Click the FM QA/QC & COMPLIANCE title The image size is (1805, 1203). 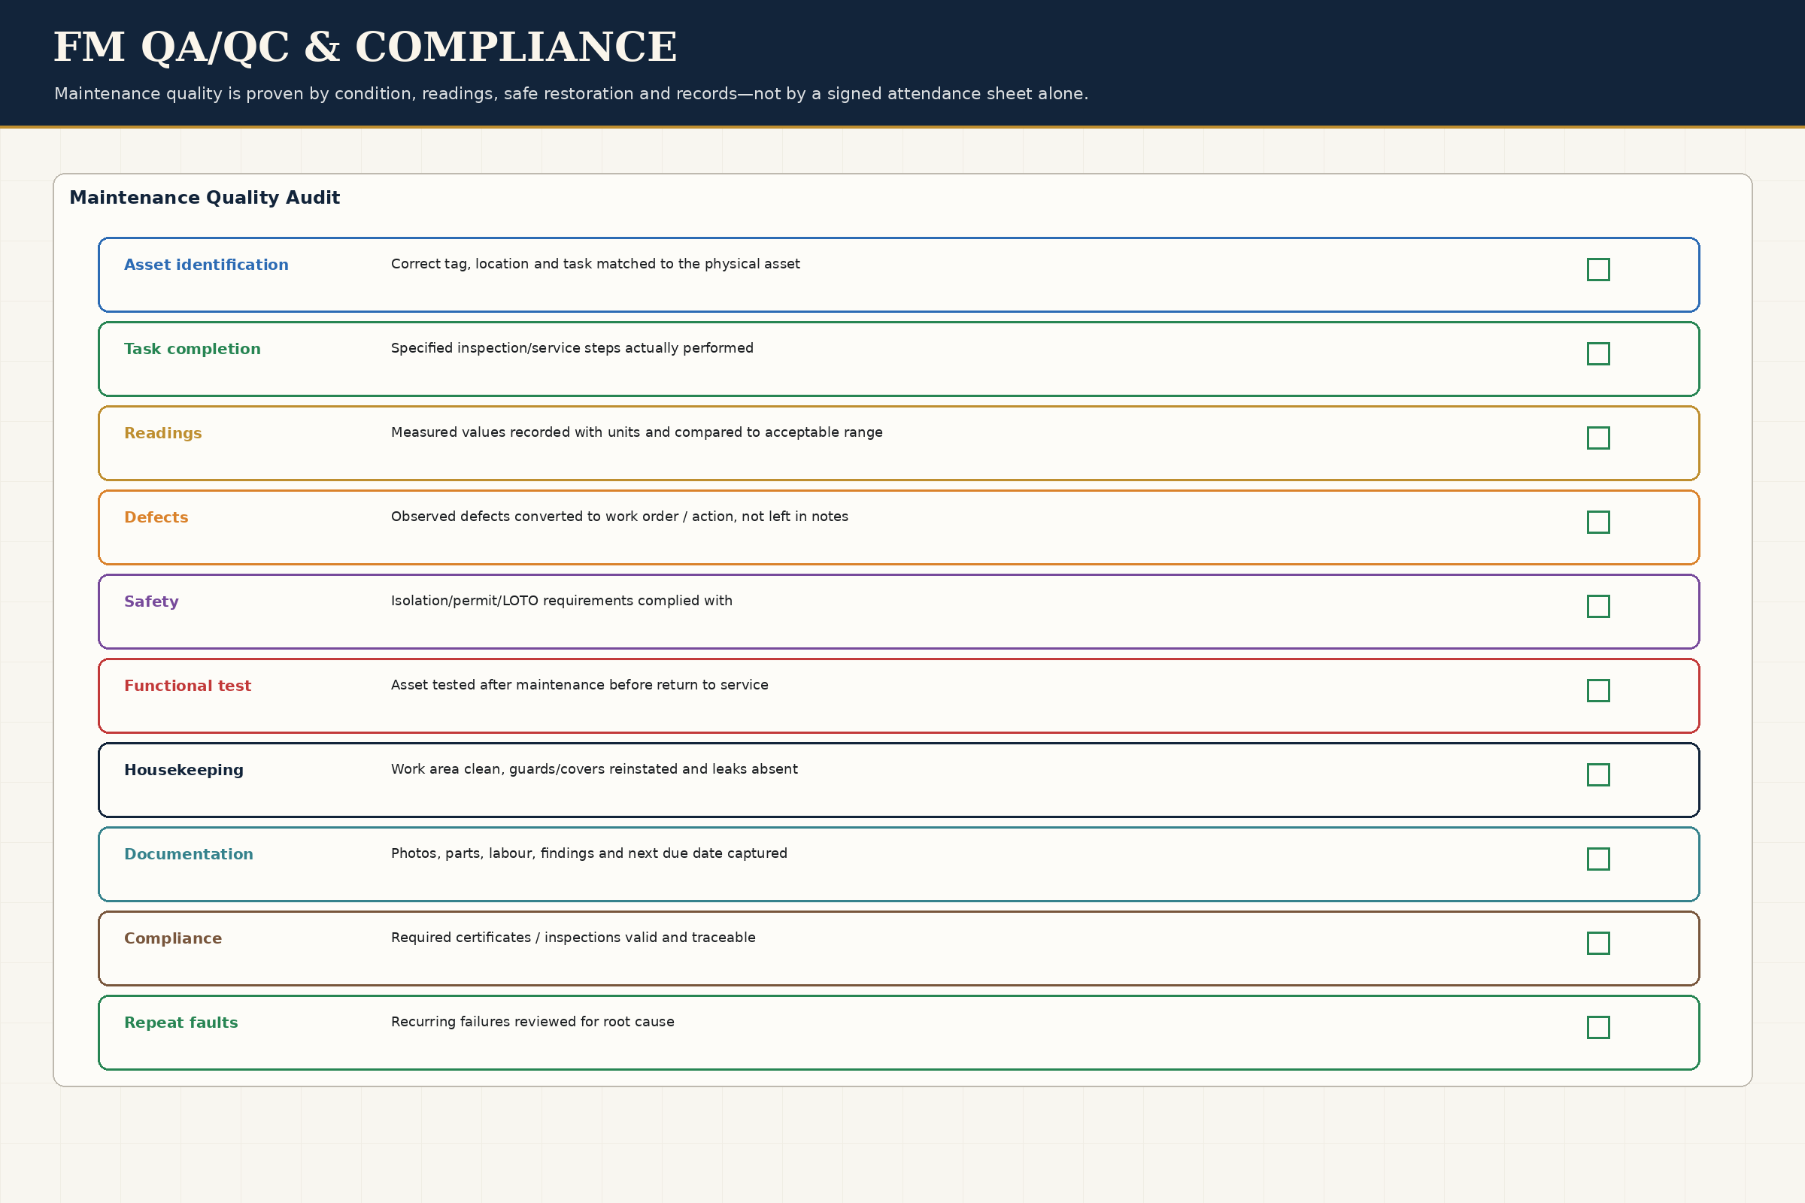click(366, 47)
